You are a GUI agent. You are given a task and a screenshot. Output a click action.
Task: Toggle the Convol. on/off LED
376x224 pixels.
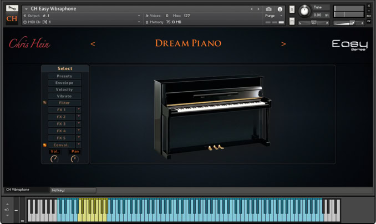44,145
